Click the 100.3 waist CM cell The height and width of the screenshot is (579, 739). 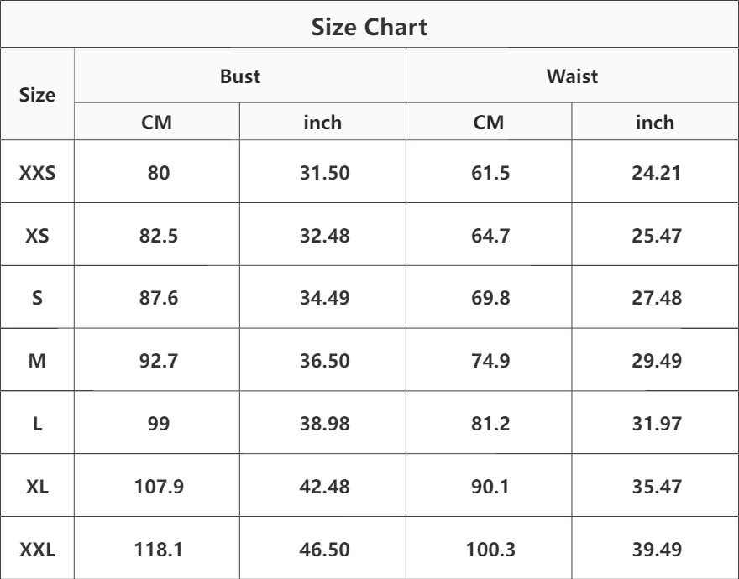tap(489, 550)
